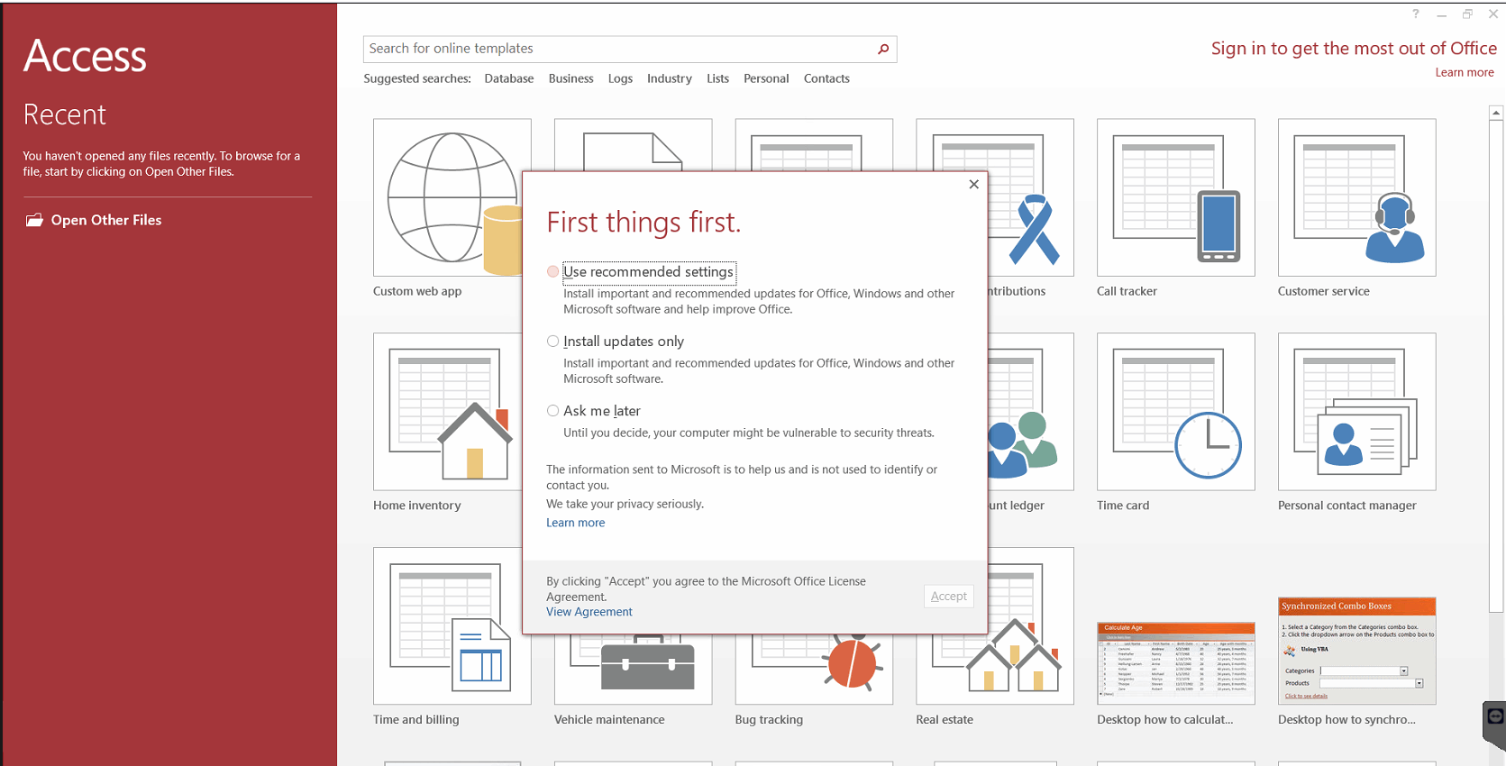Viewport: 1506px width, 766px height.
Task: Search suggested Industry templates
Action: 670,78
